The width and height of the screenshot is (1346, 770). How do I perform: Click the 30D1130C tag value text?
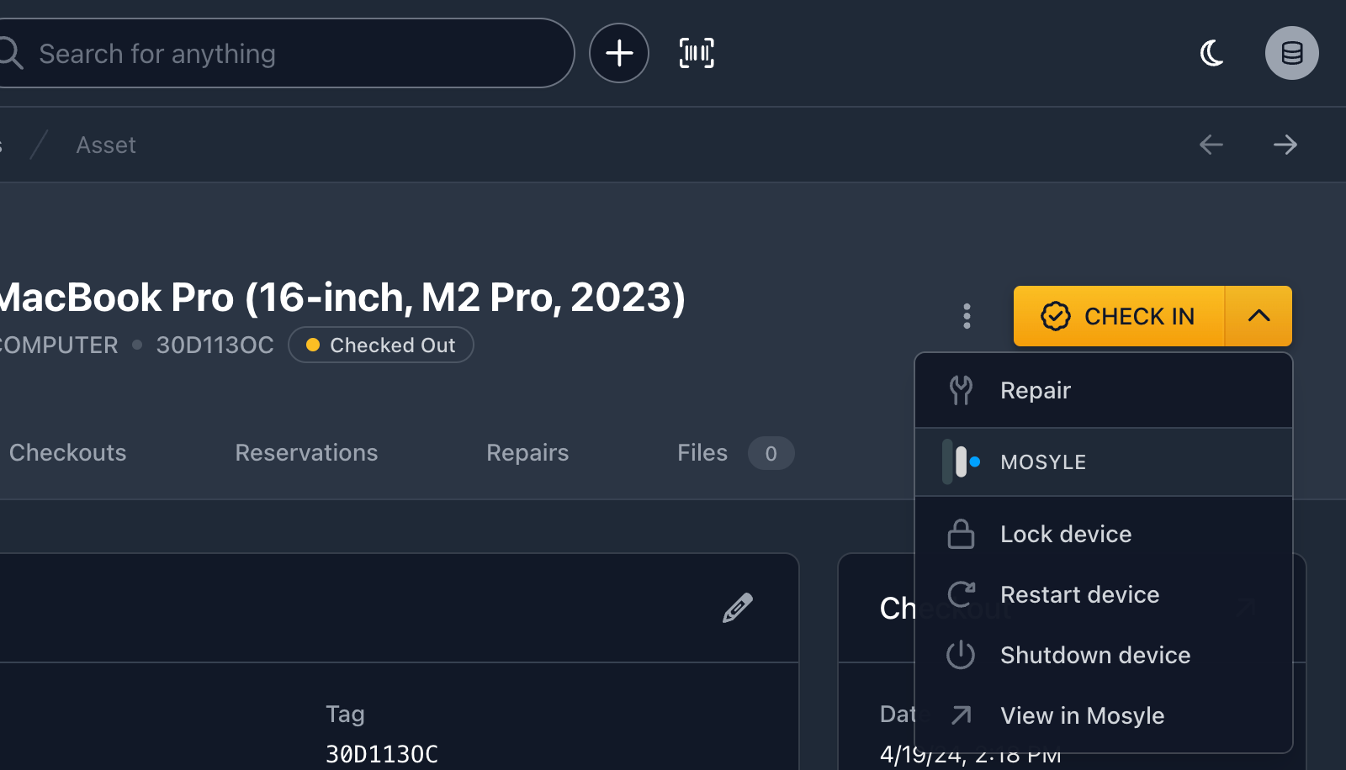pos(382,754)
